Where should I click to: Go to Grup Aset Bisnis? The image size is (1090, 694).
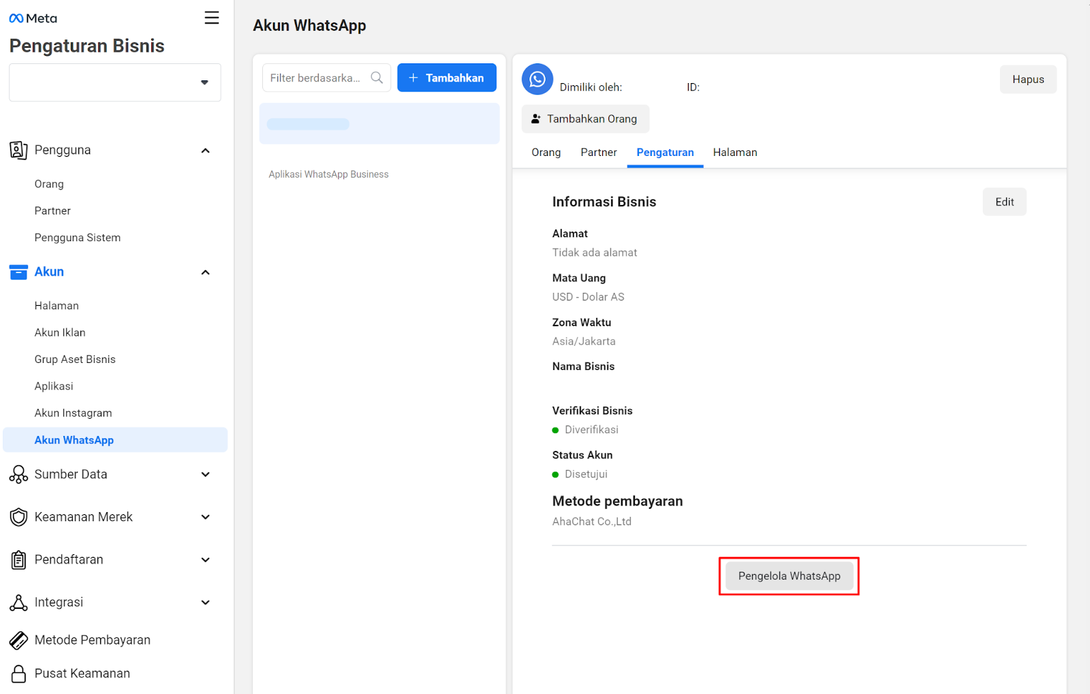pos(75,360)
